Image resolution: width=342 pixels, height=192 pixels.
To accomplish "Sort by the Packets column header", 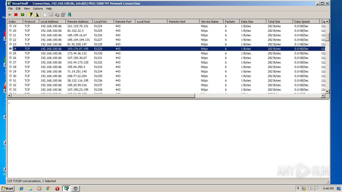I will click(232, 22).
